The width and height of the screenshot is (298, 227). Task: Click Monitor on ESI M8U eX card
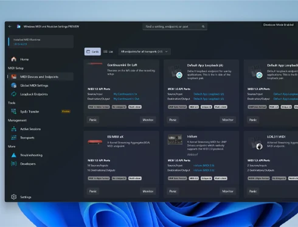[x=148, y=191]
